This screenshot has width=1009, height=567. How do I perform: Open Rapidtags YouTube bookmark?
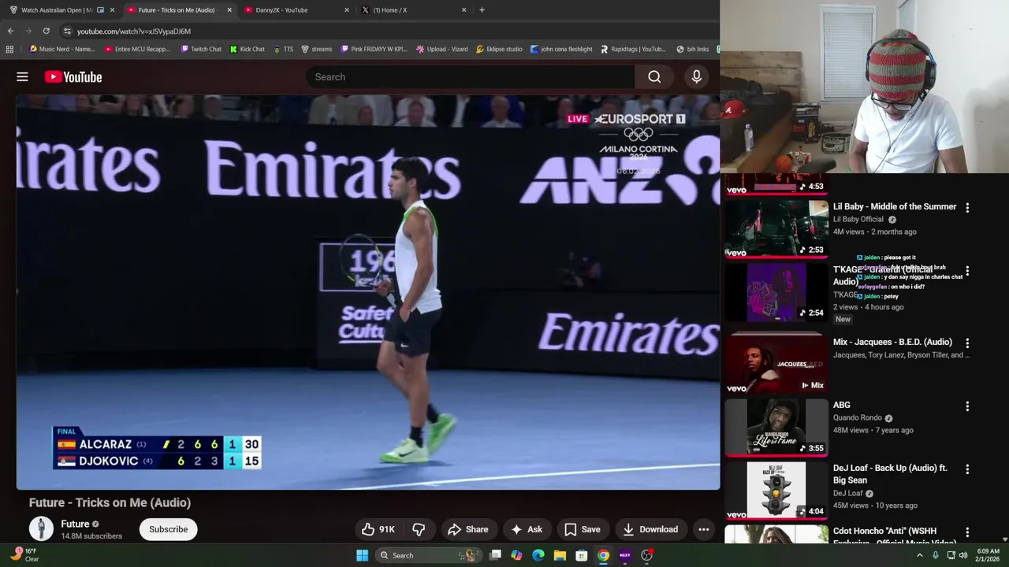(634, 49)
